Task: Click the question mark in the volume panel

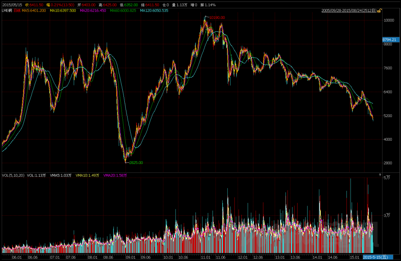Action: point(379,175)
